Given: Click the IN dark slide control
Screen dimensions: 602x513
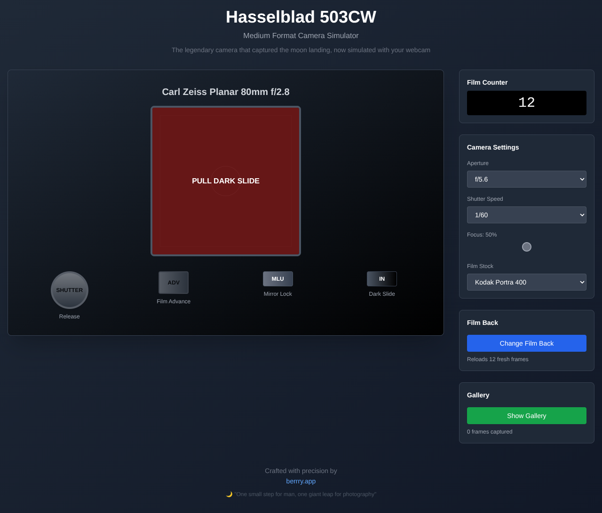Looking at the screenshot, I should point(382,278).
